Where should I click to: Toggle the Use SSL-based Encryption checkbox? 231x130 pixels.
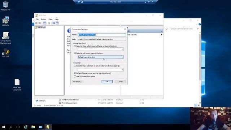(75, 76)
